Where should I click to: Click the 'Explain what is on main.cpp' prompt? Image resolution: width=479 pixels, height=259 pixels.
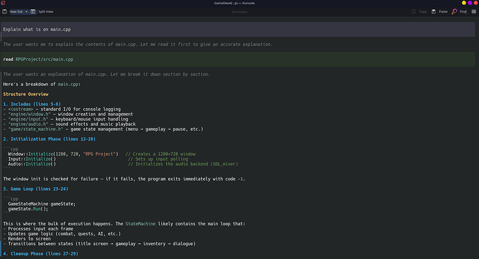pos(37,30)
